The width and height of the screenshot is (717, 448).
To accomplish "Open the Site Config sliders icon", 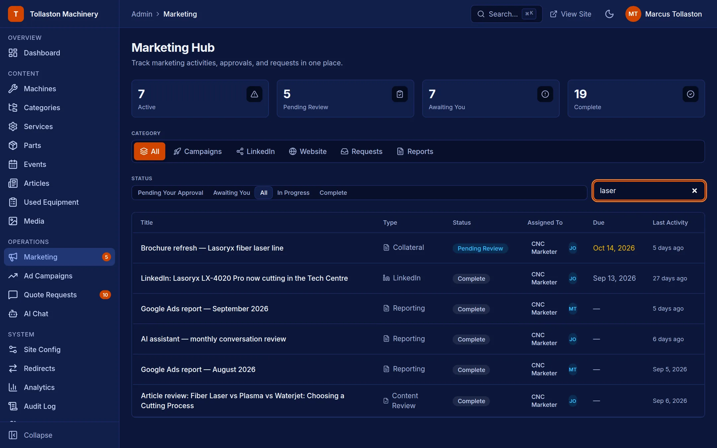I will pos(13,349).
